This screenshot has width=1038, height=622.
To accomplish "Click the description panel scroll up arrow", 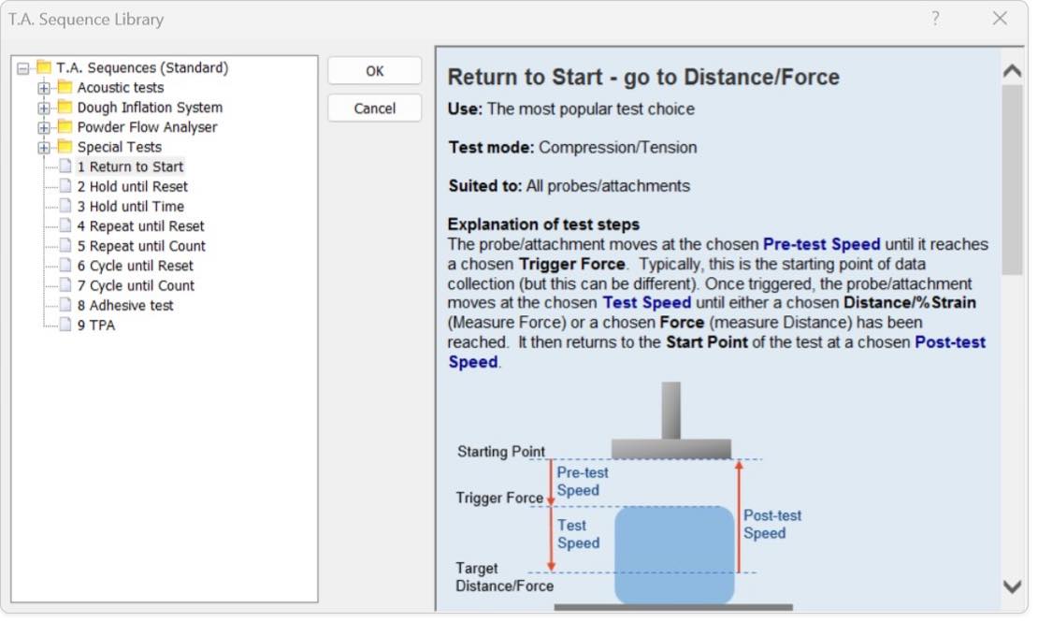I will pyautogui.click(x=1012, y=71).
